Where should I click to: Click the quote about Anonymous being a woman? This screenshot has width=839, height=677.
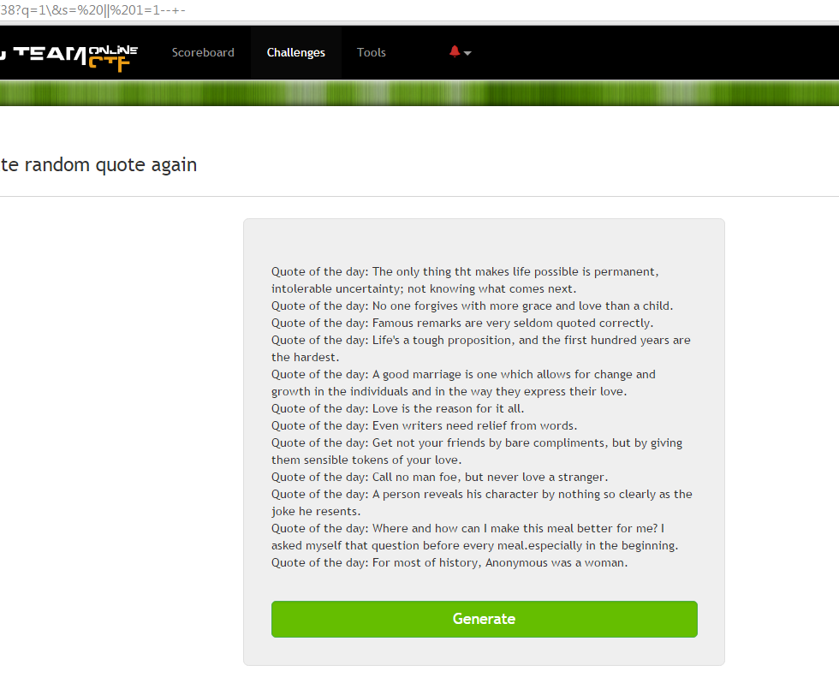coord(449,562)
